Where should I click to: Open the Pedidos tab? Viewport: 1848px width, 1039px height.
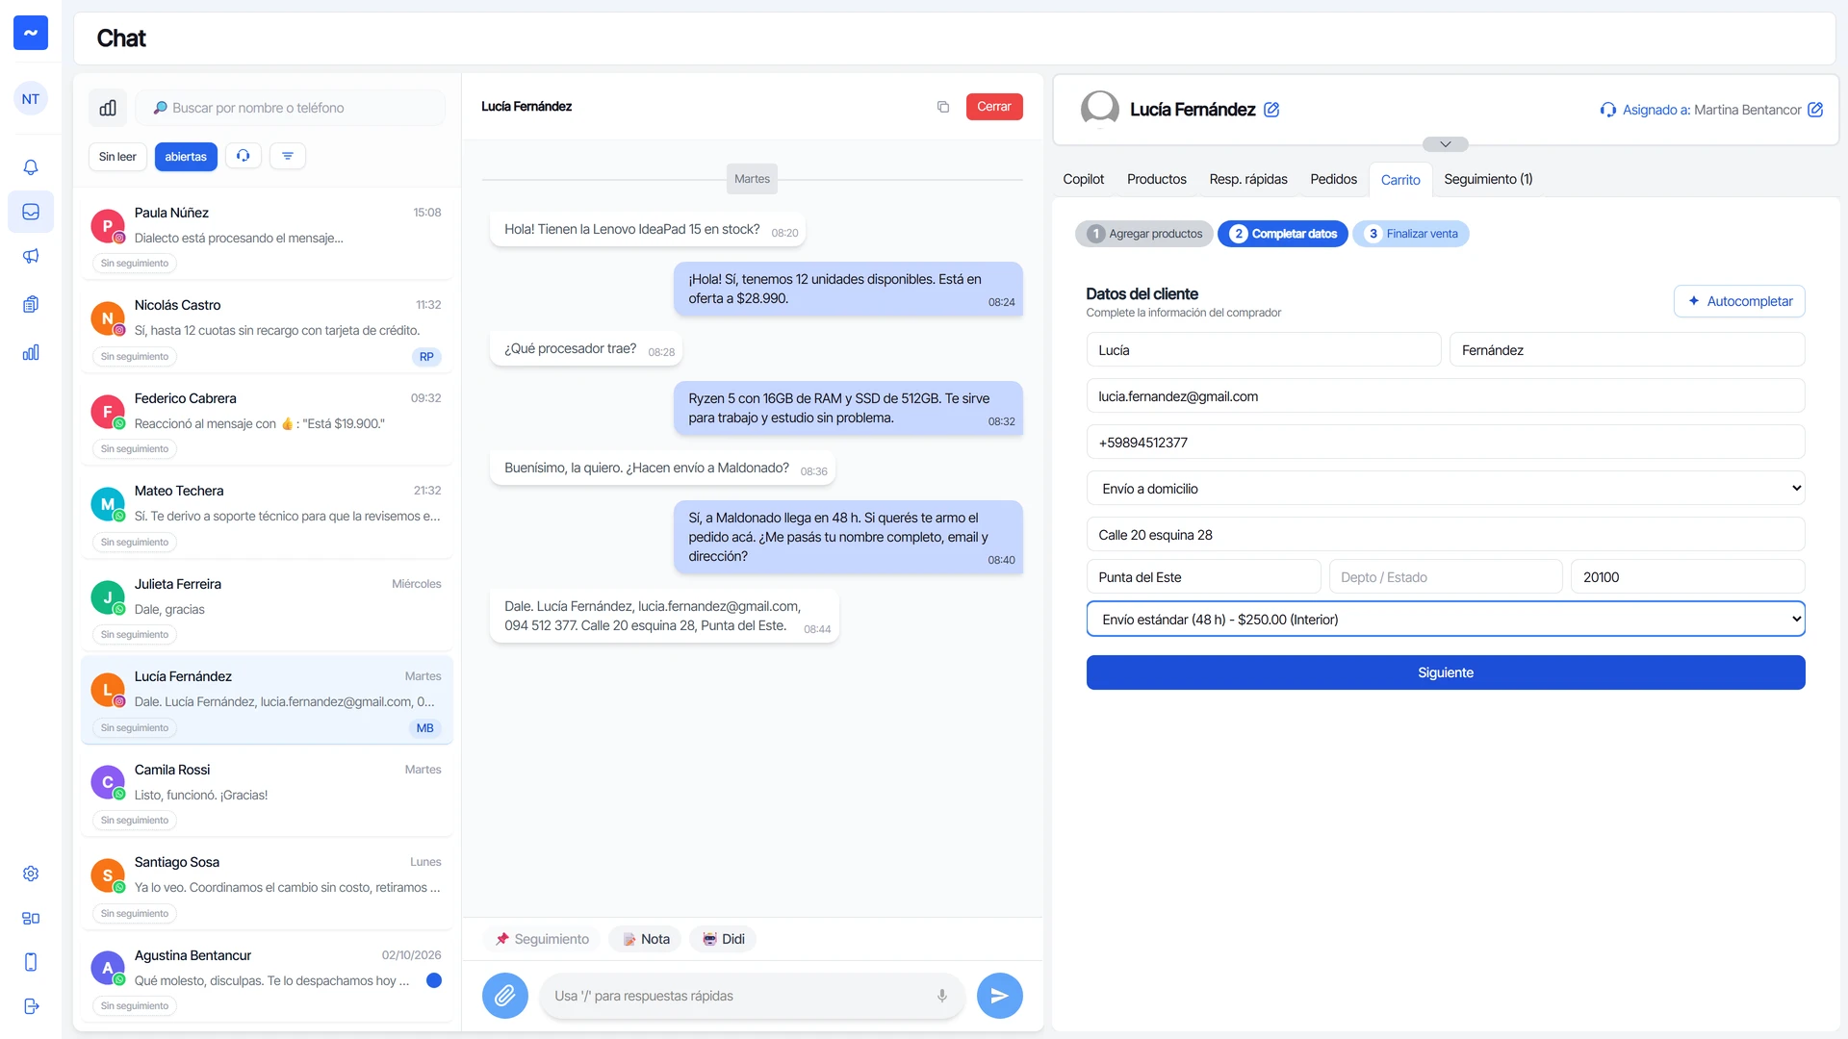click(1333, 180)
